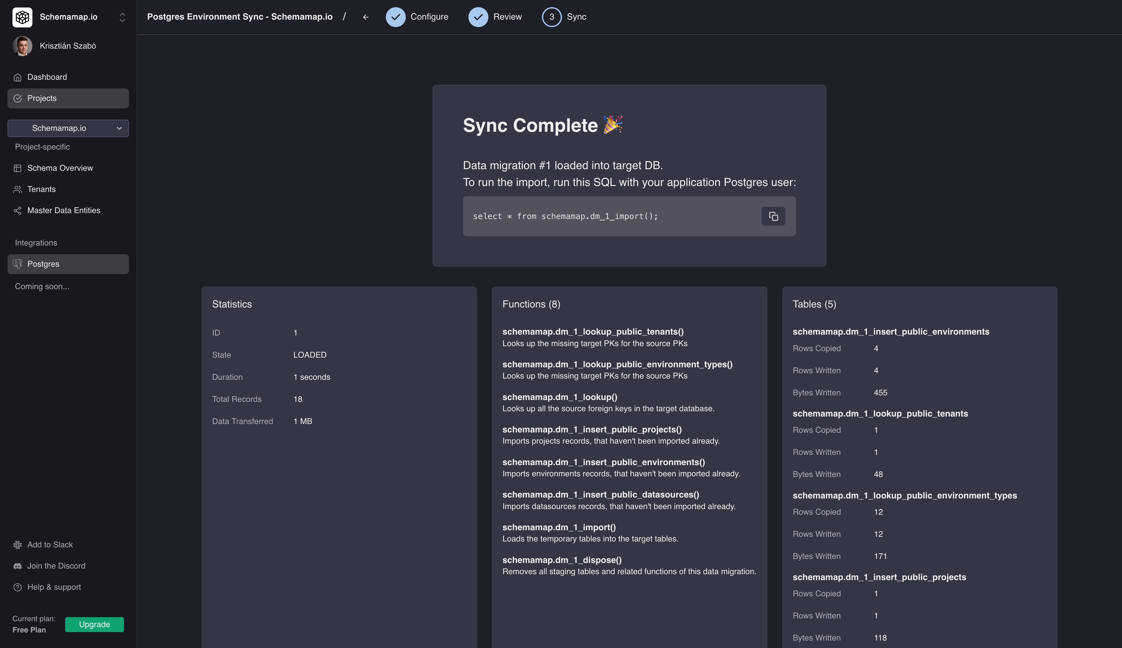
Task: Open the workspace switcher up-down arrows
Action: point(122,17)
